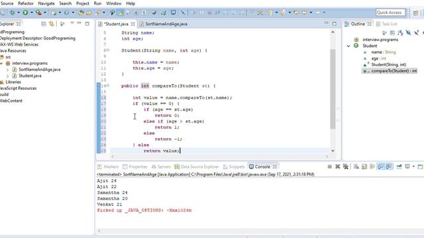Select Libraries in Project Explorer
Image resolution: width=424 pixels, height=238 pixels.
13,82
